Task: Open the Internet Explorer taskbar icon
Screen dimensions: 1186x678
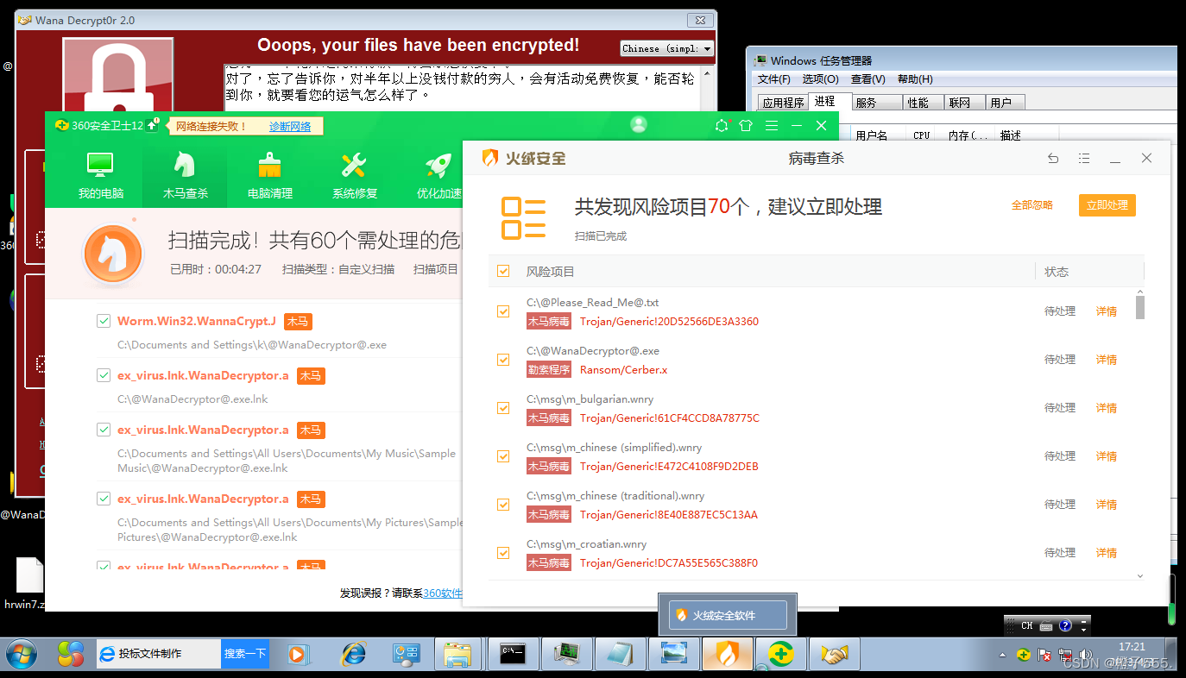Action: 354,655
